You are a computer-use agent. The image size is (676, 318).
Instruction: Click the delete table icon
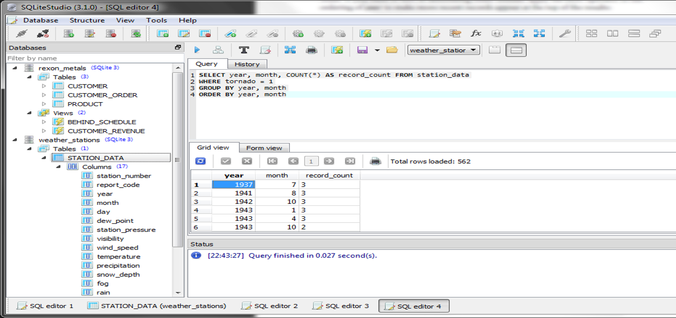[205, 34]
